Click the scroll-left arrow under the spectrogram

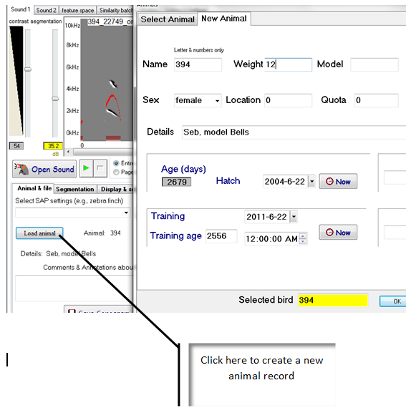(x=69, y=152)
